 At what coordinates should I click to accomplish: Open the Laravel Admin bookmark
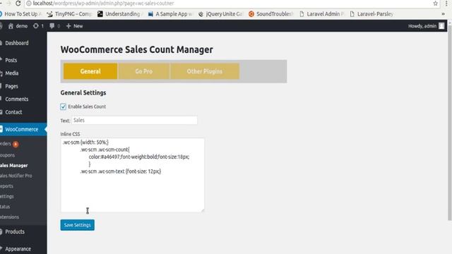tap(322, 14)
